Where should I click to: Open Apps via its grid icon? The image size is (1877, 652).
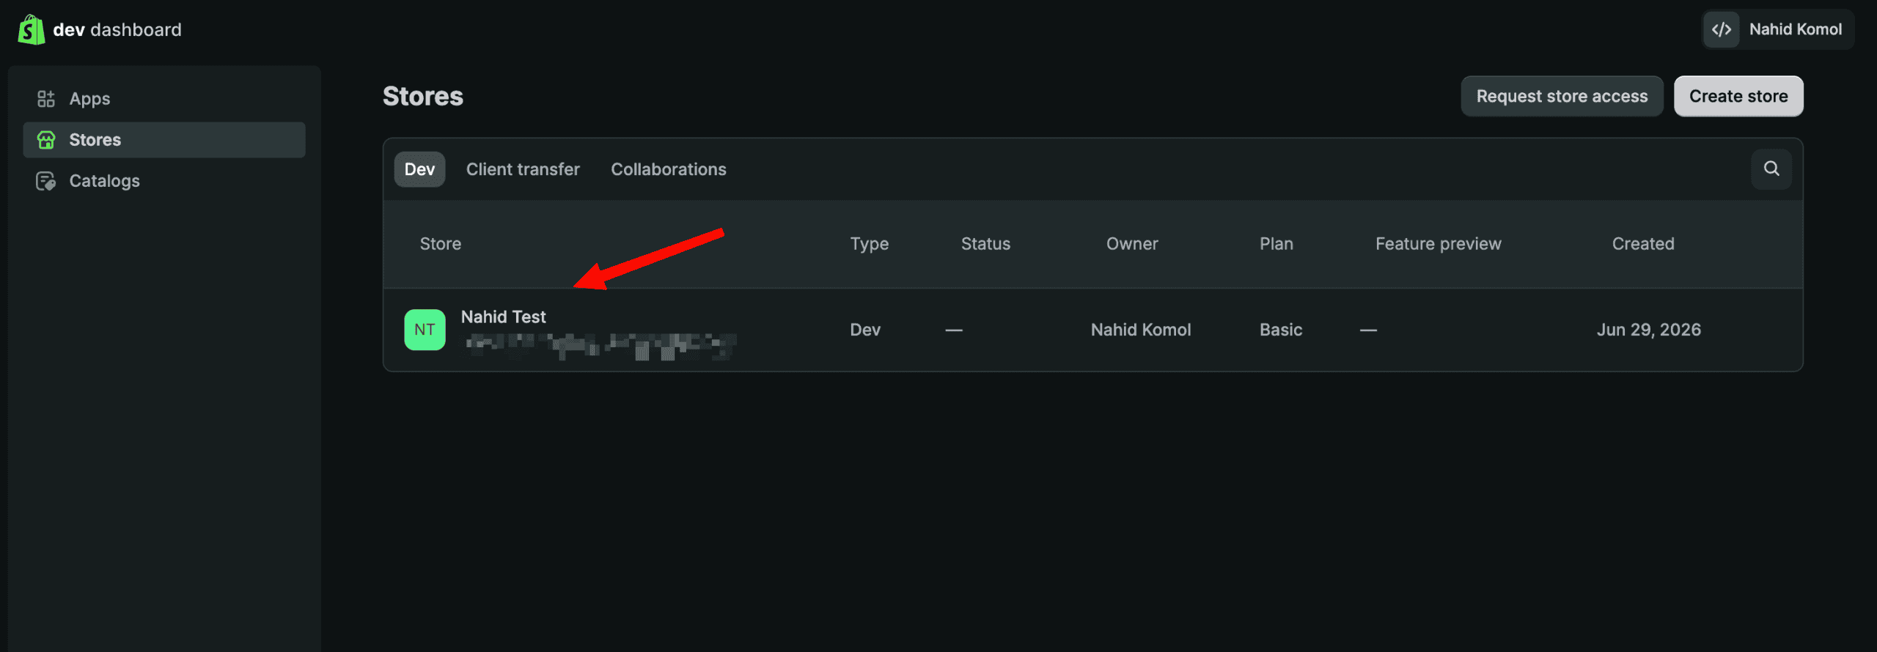tap(46, 99)
